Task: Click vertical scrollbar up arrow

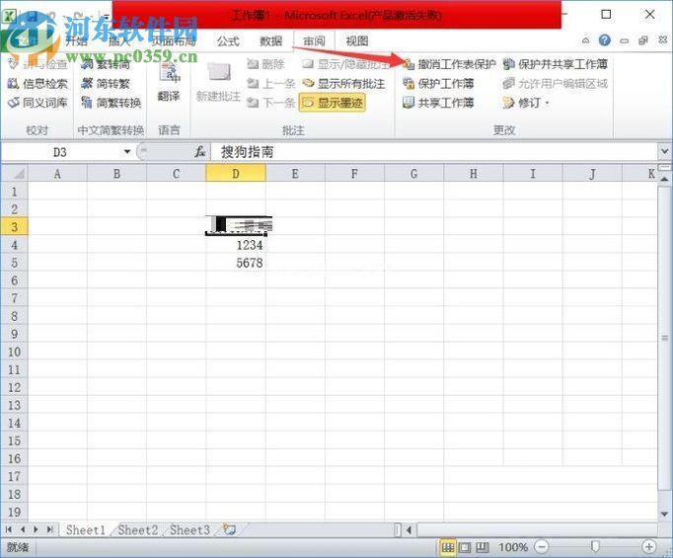Action: point(664,179)
